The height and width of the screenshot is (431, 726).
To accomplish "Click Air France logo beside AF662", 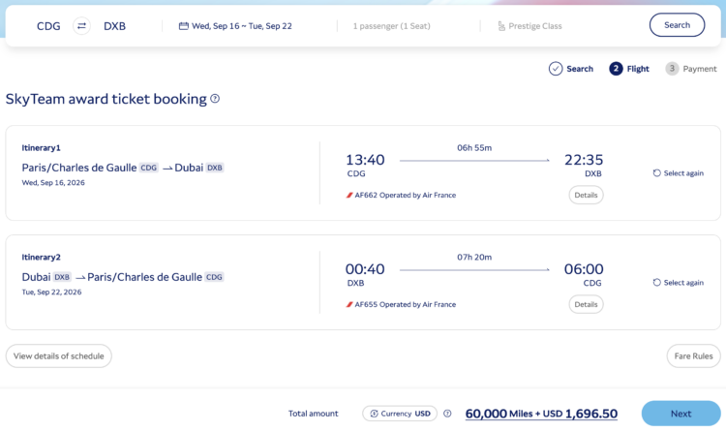I will point(349,195).
